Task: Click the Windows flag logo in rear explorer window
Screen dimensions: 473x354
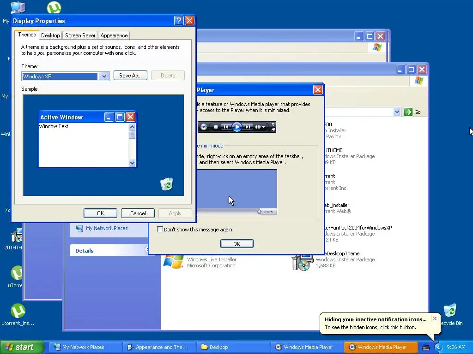Action: tap(377, 47)
